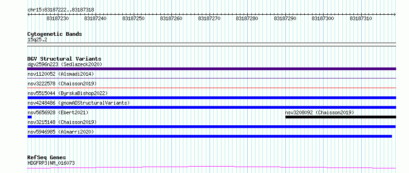Click ruler tick label 83187260
Image resolution: width=409 pixels, height=173 pixels.
171,18
